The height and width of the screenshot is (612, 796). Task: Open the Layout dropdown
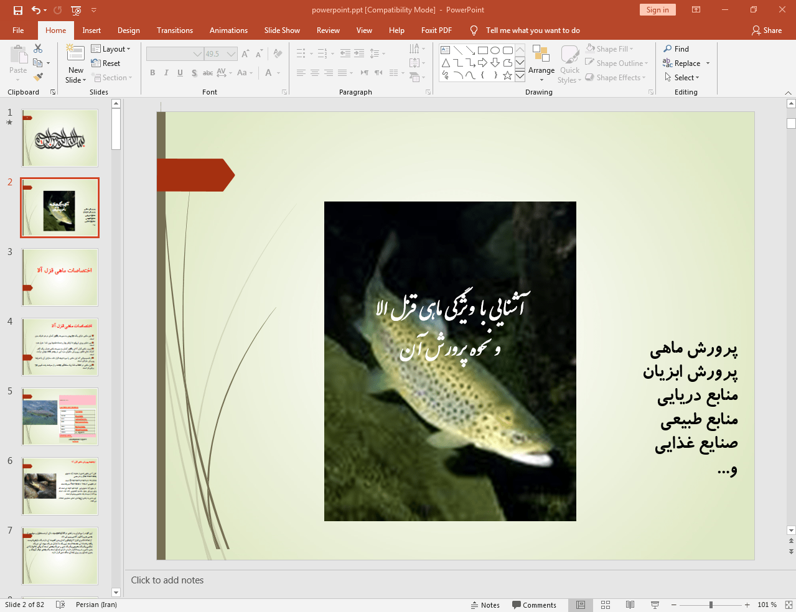[111, 49]
